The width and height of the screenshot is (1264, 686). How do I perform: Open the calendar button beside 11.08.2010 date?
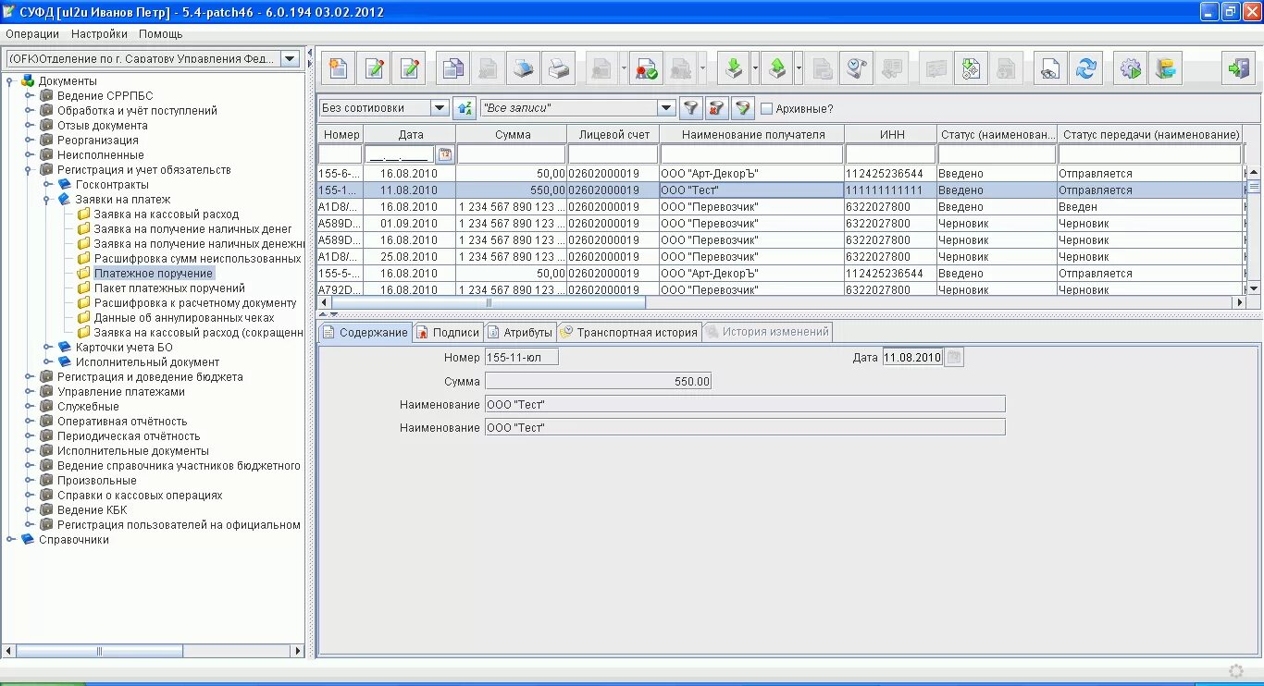point(954,357)
